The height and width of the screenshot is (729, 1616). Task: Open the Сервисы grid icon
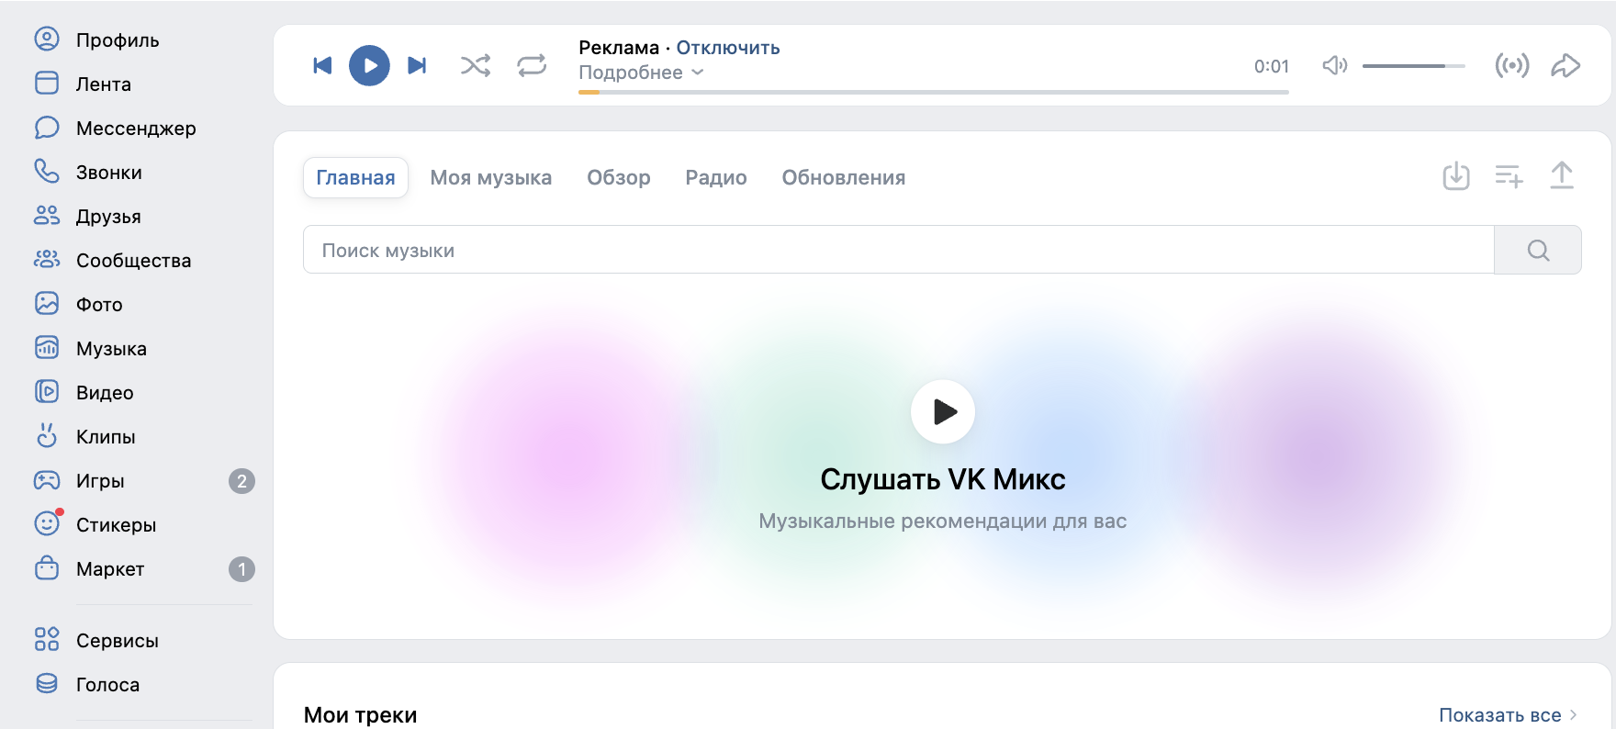47,639
